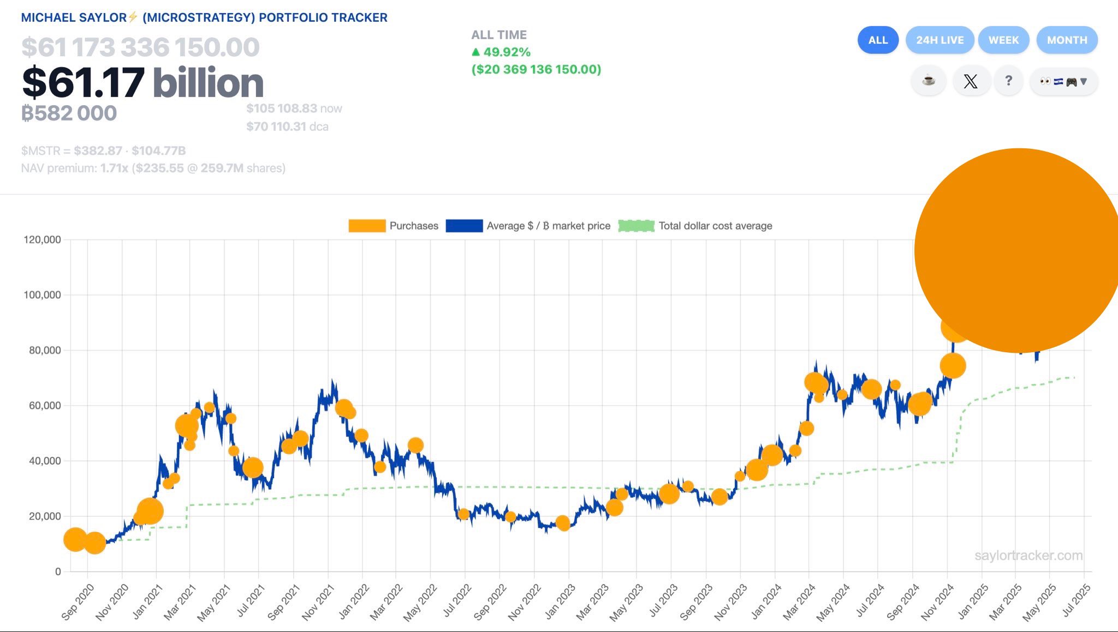1118x632 pixels.
Task: Toggle the Average $ / ₿ market price legend
Action: pyautogui.click(x=528, y=226)
